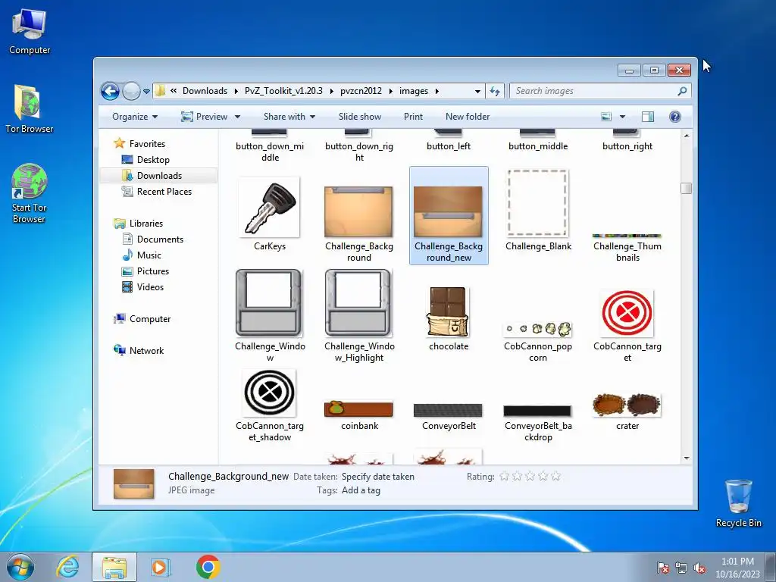776x582 pixels.
Task: Toggle the preview pane button
Action: tap(647, 117)
